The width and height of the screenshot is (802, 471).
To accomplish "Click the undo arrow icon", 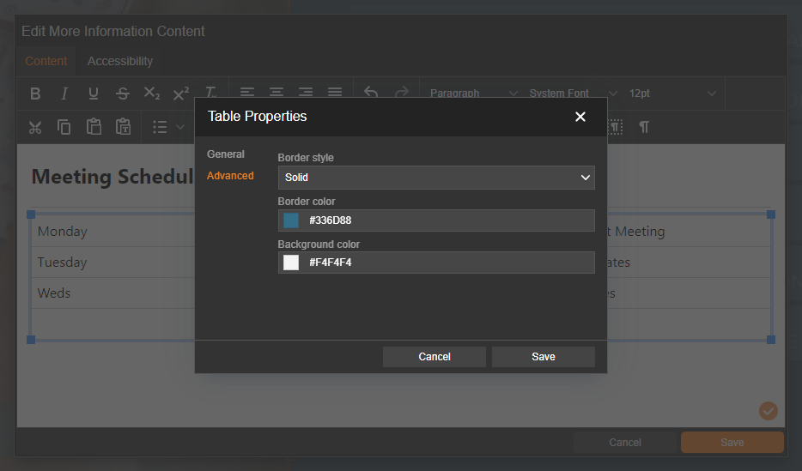I will (371, 93).
